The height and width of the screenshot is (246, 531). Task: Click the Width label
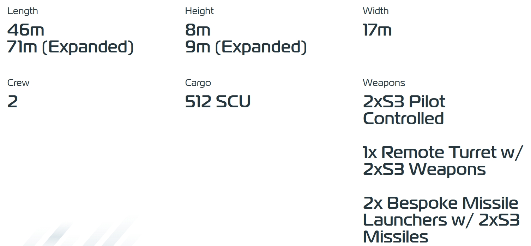tap(375, 11)
